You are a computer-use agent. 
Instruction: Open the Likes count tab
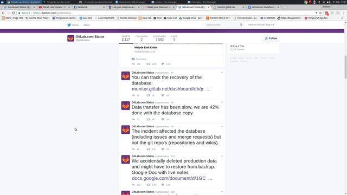coord(174,38)
